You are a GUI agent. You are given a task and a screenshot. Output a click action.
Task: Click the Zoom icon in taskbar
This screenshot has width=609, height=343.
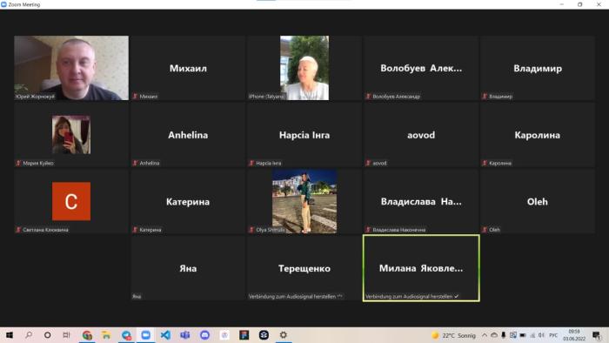[145, 335]
